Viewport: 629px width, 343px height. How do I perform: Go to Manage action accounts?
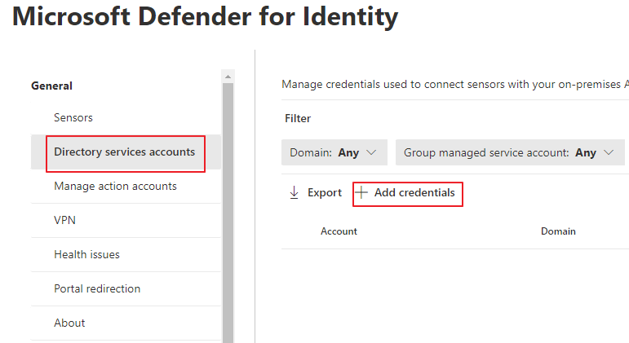coord(126,187)
